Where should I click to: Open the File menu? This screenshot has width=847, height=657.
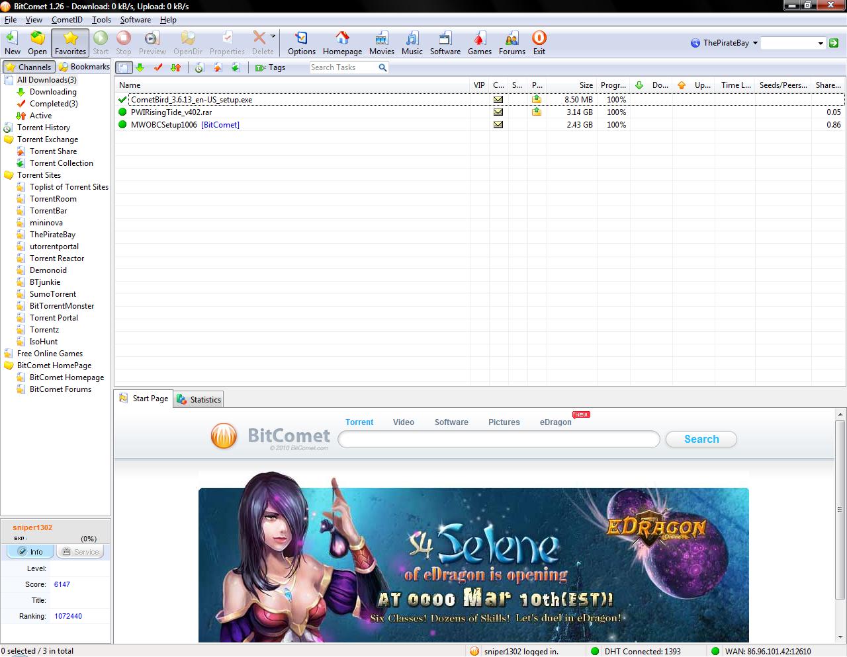[x=11, y=20]
